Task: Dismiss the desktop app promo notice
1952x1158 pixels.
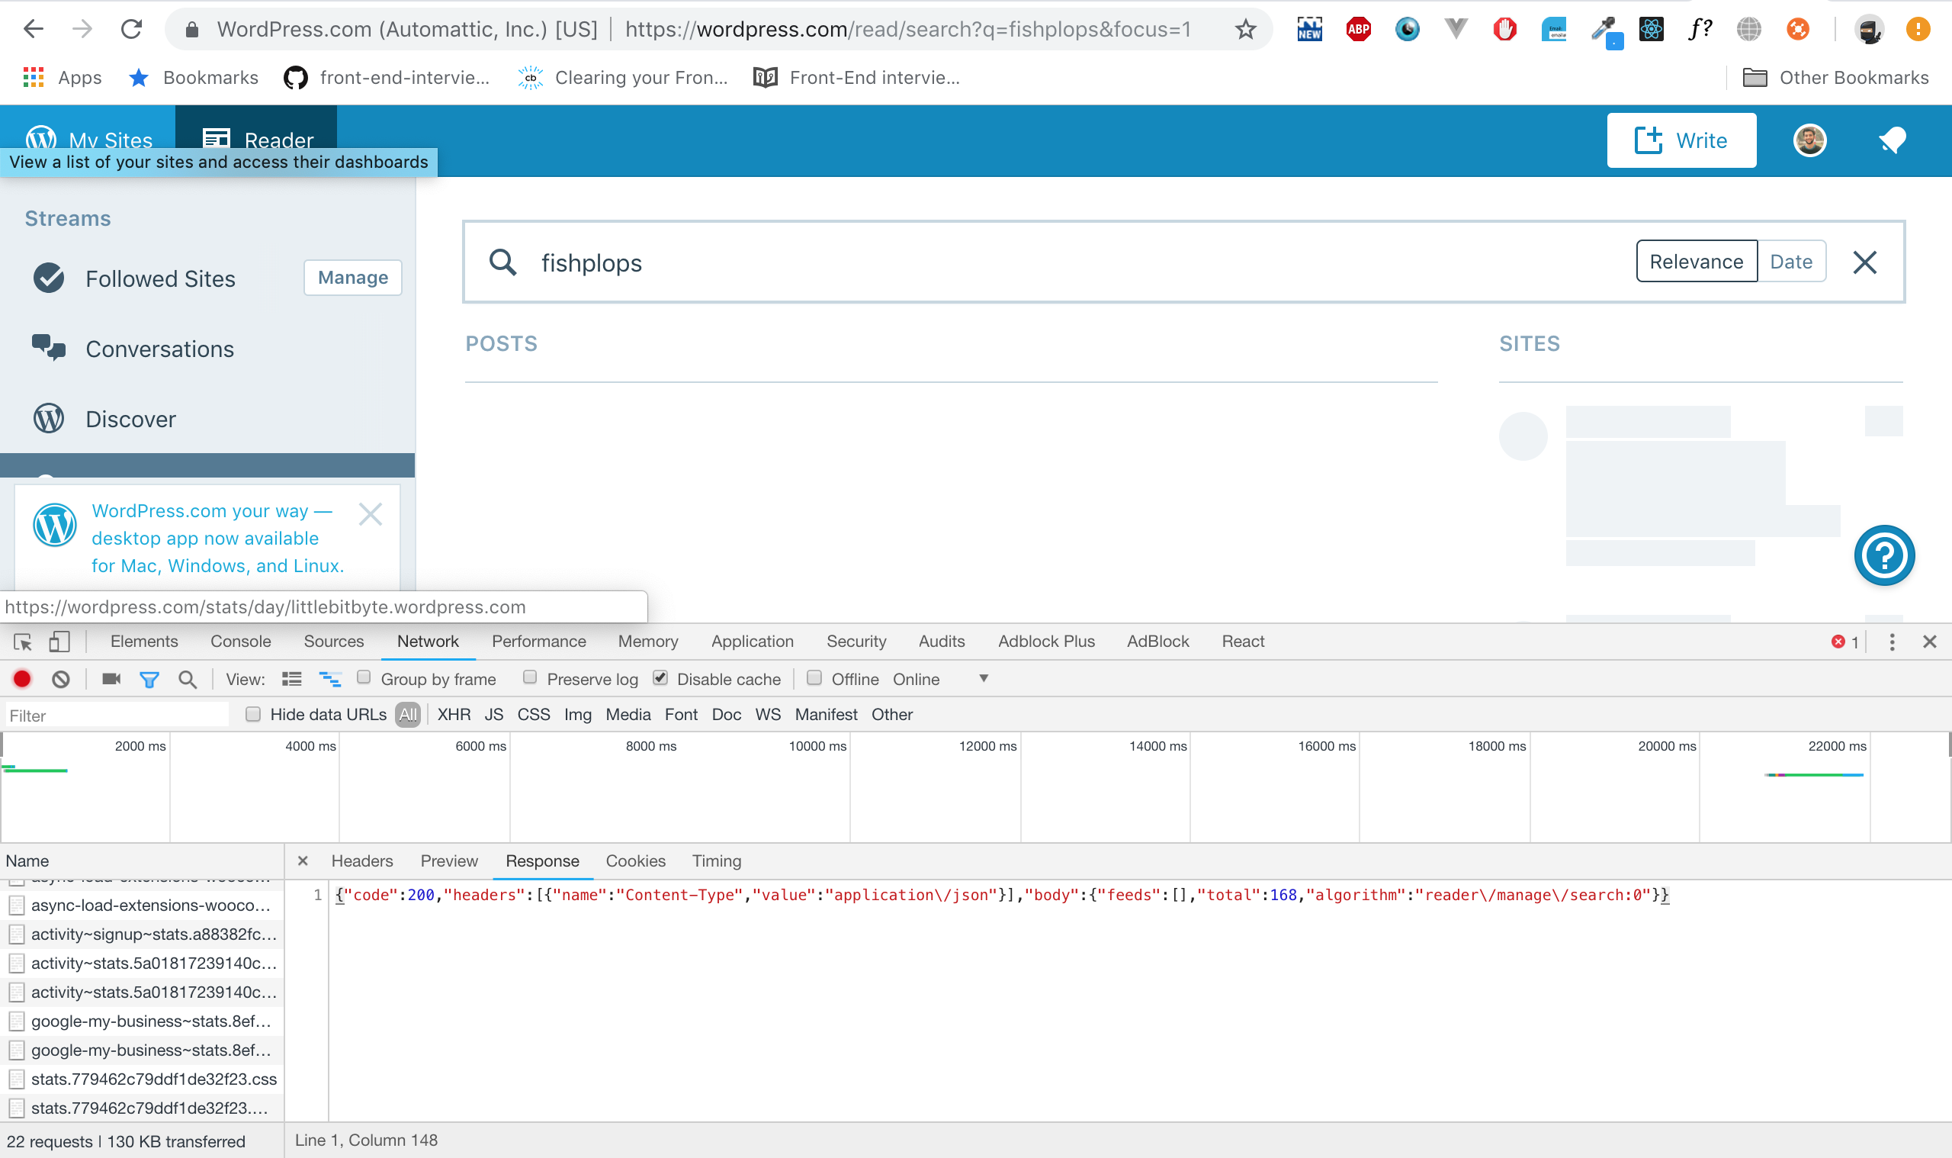Action: 371,514
